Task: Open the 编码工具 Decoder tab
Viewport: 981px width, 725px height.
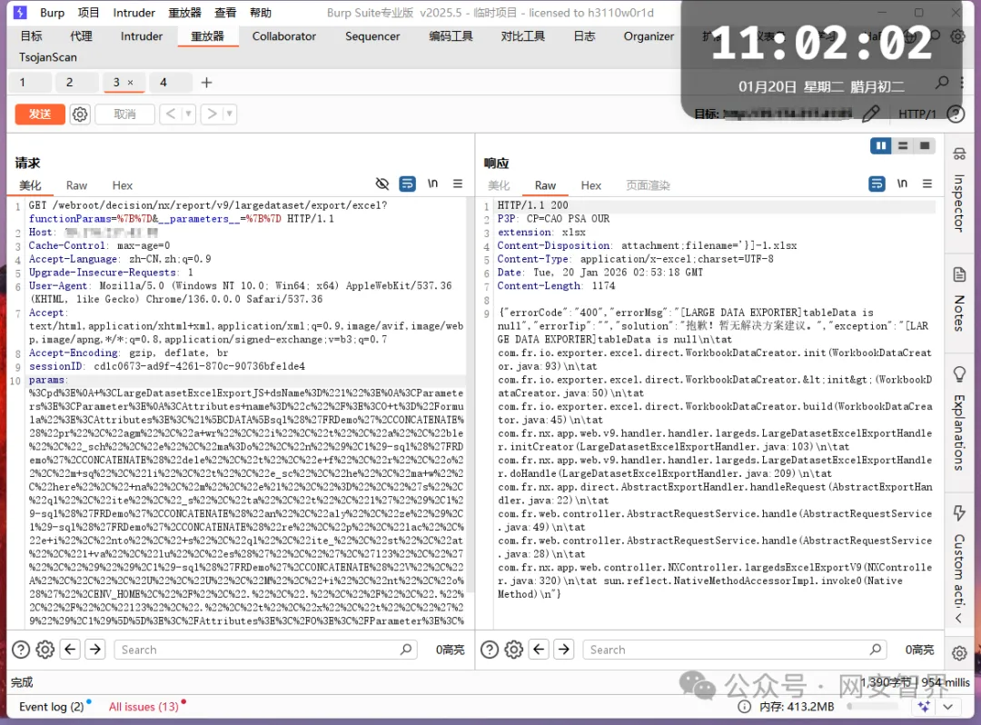Action: coord(451,36)
